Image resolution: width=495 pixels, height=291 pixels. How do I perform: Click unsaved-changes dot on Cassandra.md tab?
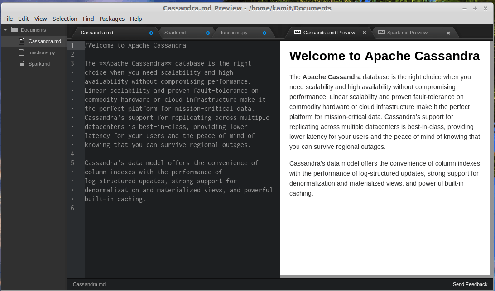coord(150,33)
